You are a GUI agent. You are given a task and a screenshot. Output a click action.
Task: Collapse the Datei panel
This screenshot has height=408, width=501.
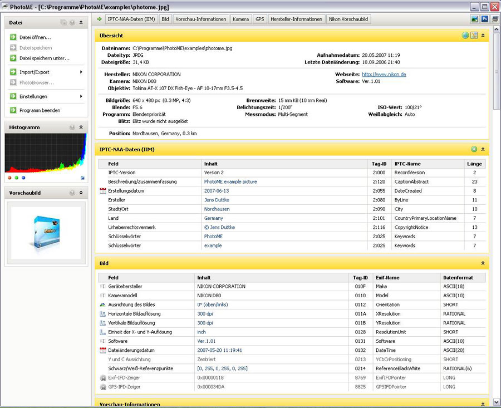point(81,22)
